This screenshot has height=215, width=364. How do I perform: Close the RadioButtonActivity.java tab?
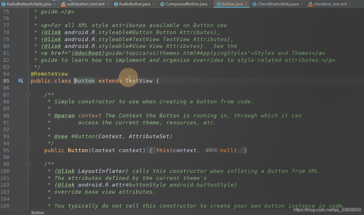tap(54, 4)
